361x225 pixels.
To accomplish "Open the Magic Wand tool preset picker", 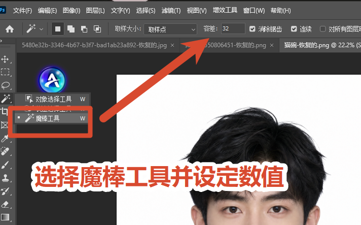I will 34,29.
